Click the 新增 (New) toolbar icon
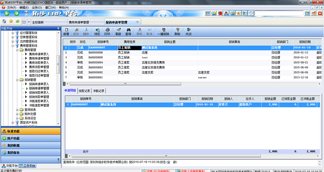This screenshot has height=172, width=324. tap(67, 31)
